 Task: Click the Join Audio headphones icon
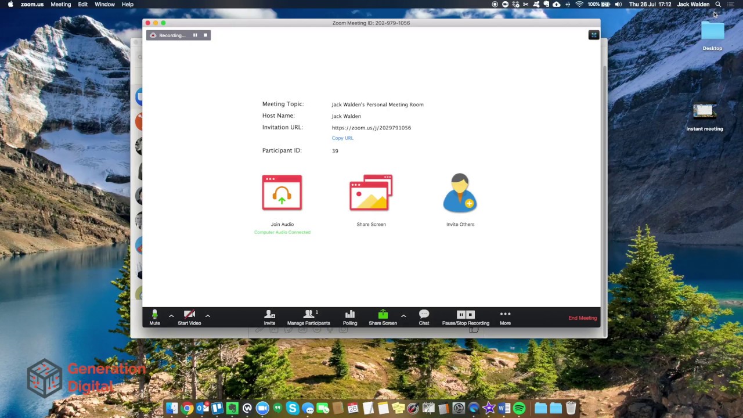[282, 192]
